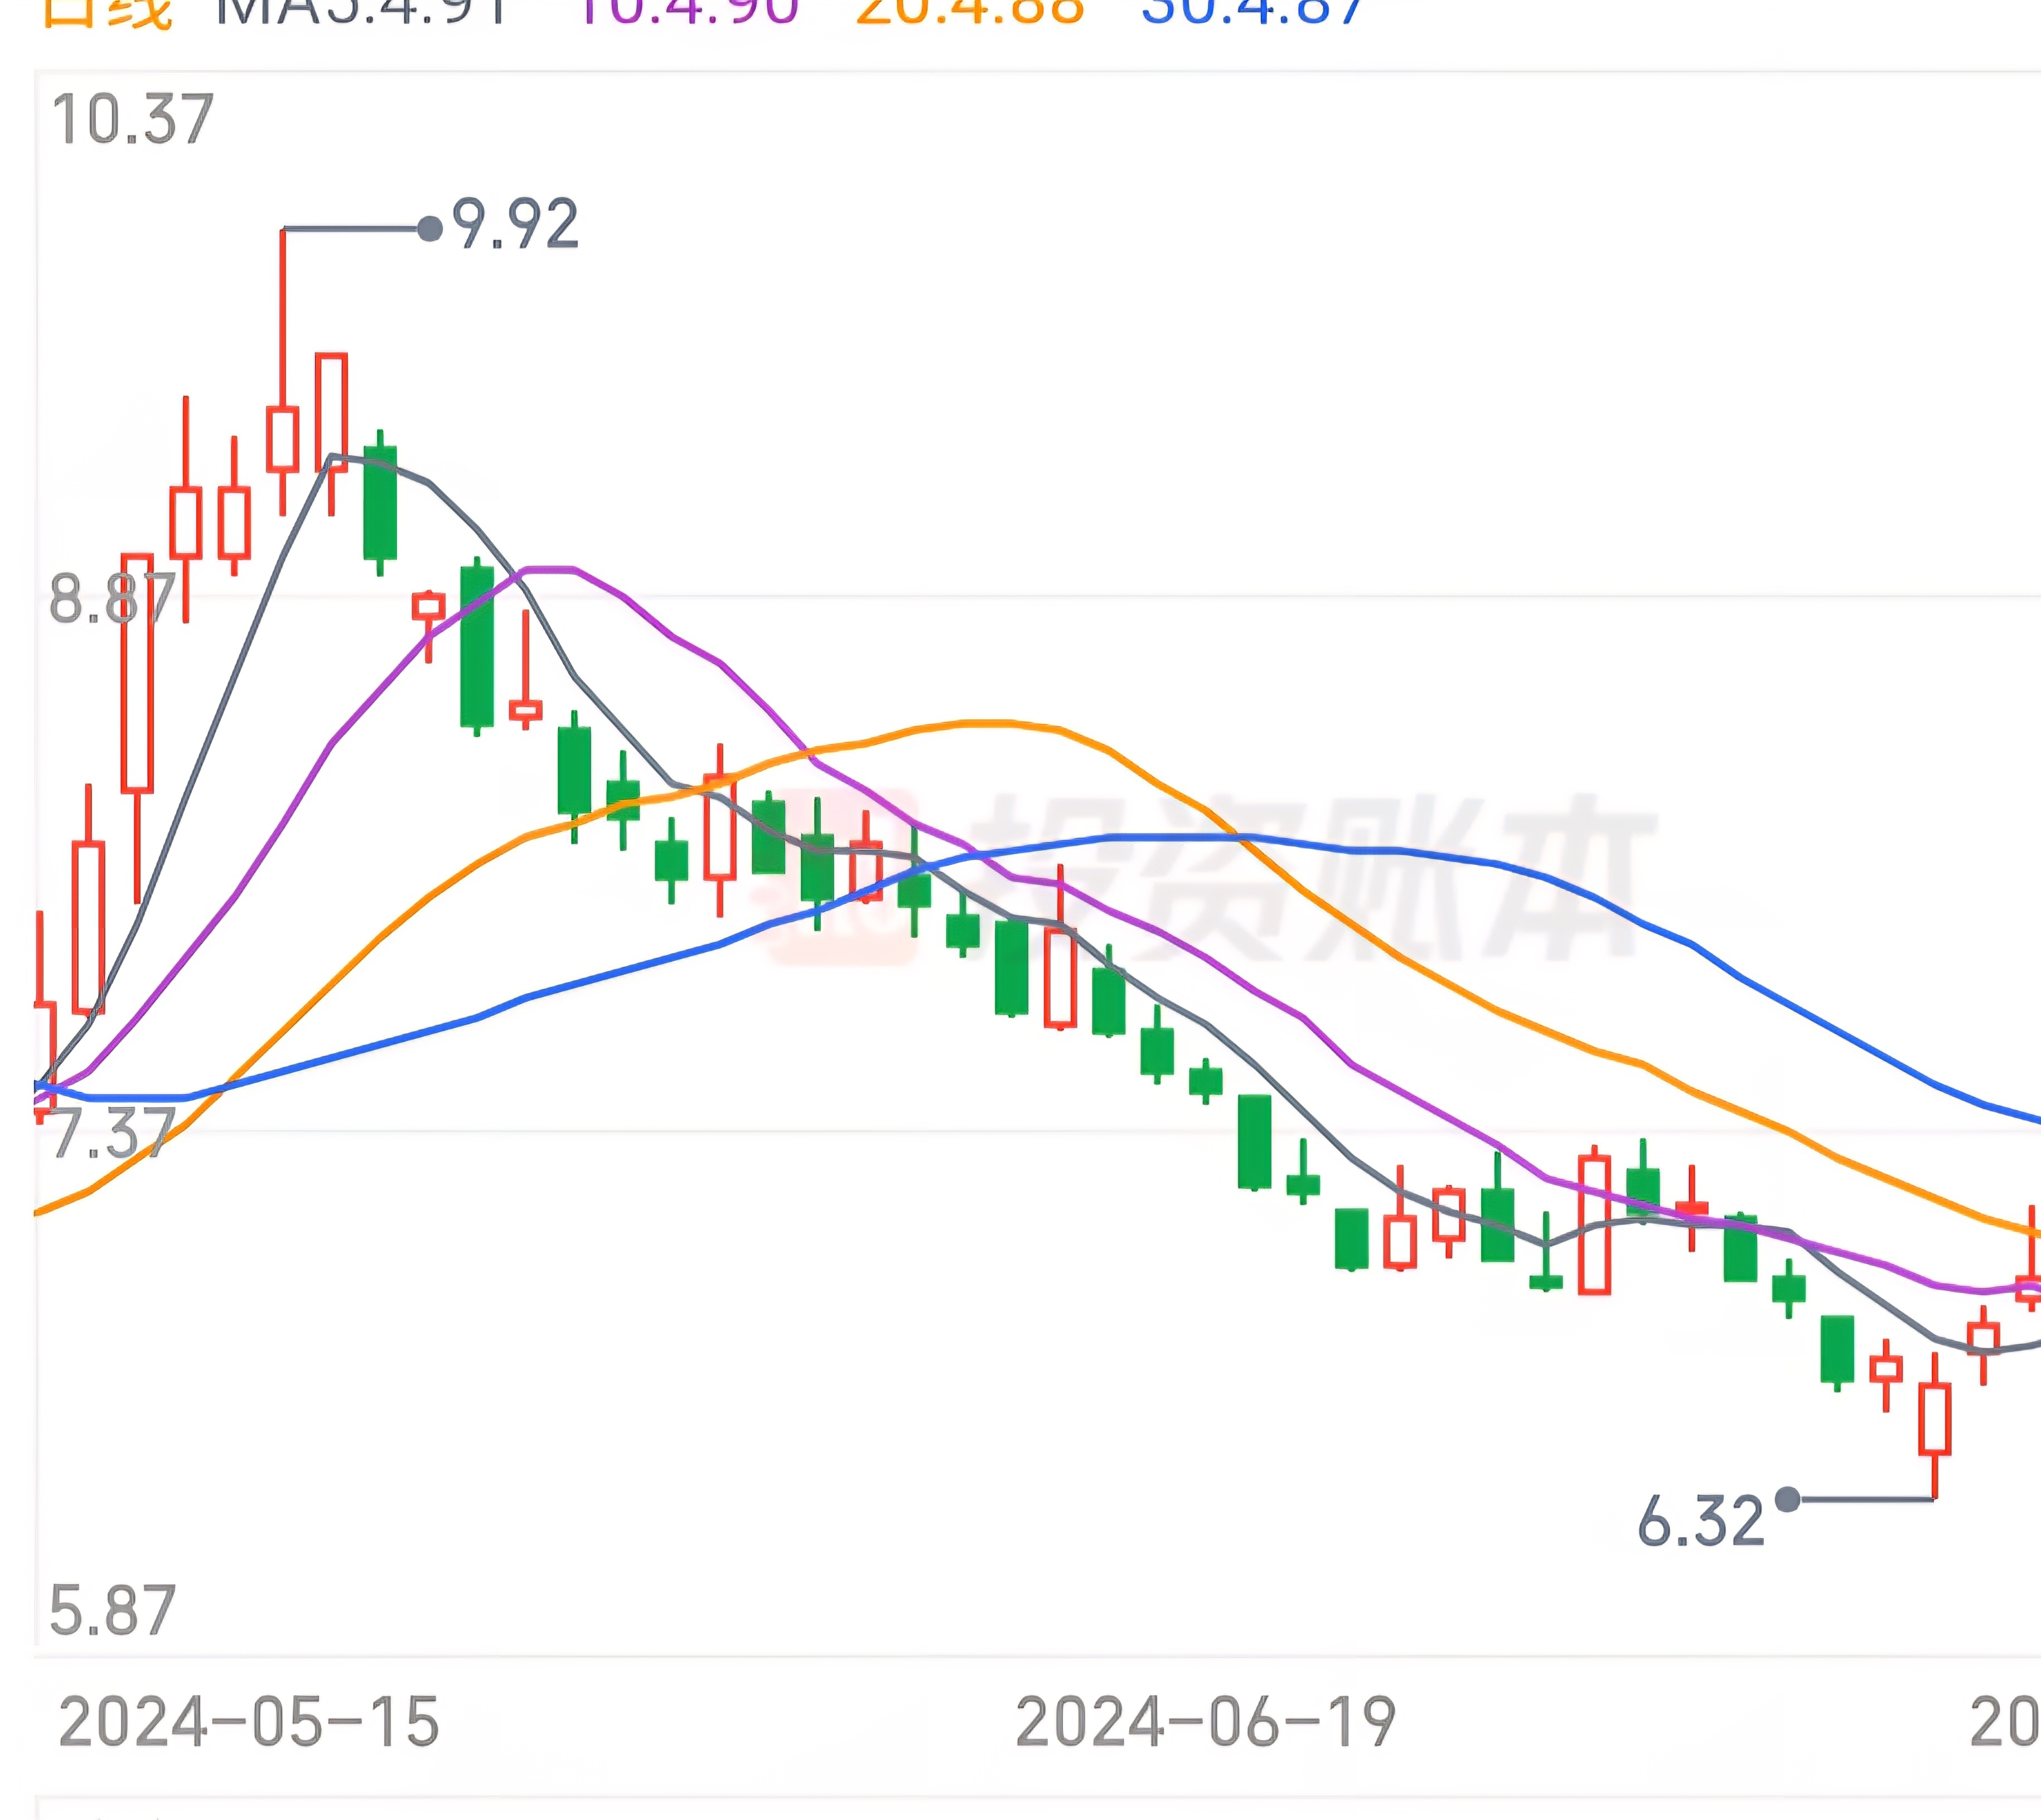Select the blue MA30 indicator value at top
Image resolution: width=2041 pixels, height=1820 pixels.
1252,10
